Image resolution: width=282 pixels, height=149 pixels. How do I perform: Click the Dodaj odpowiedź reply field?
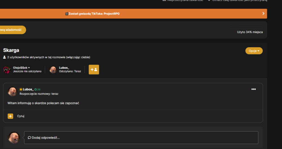[x=141, y=138]
